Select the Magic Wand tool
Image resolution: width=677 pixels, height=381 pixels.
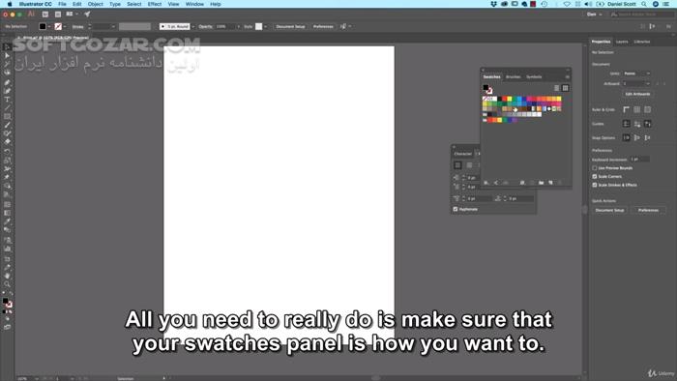point(7,64)
